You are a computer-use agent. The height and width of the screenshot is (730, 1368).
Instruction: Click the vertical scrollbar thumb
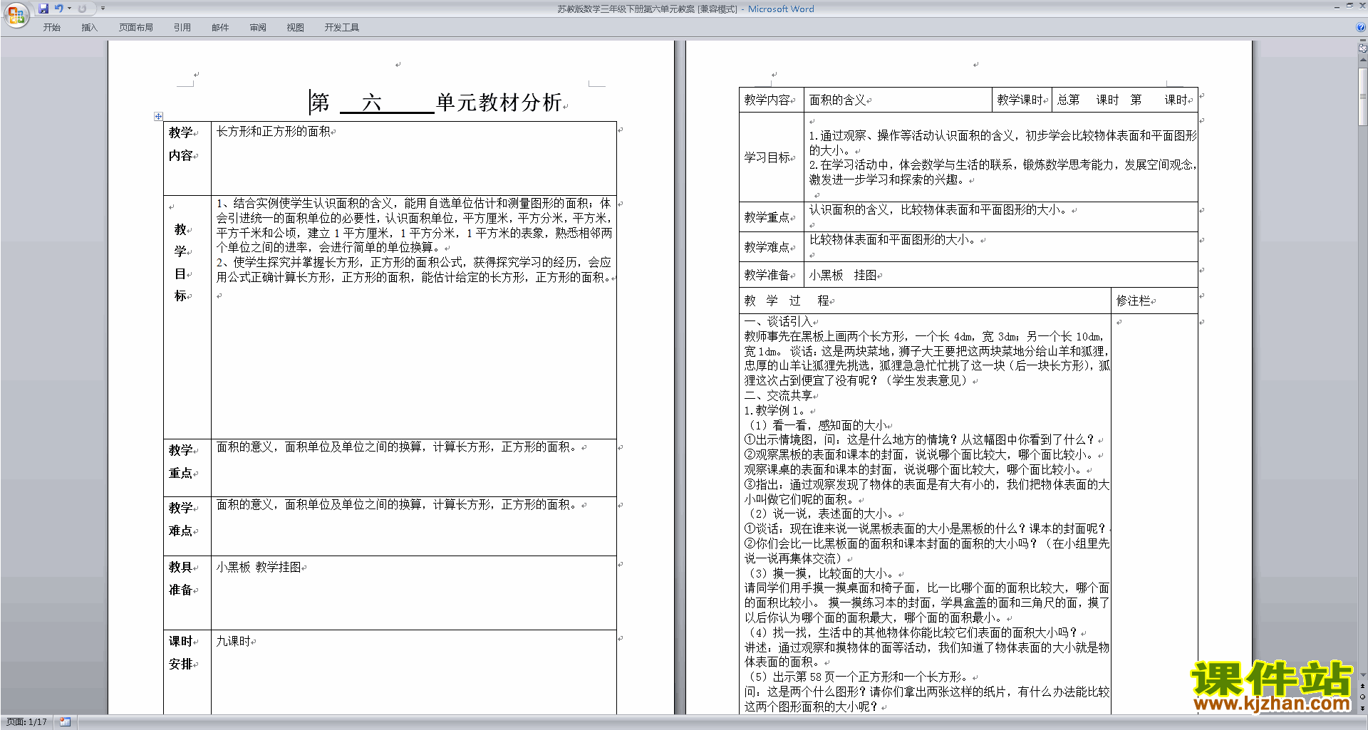point(1362,96)
